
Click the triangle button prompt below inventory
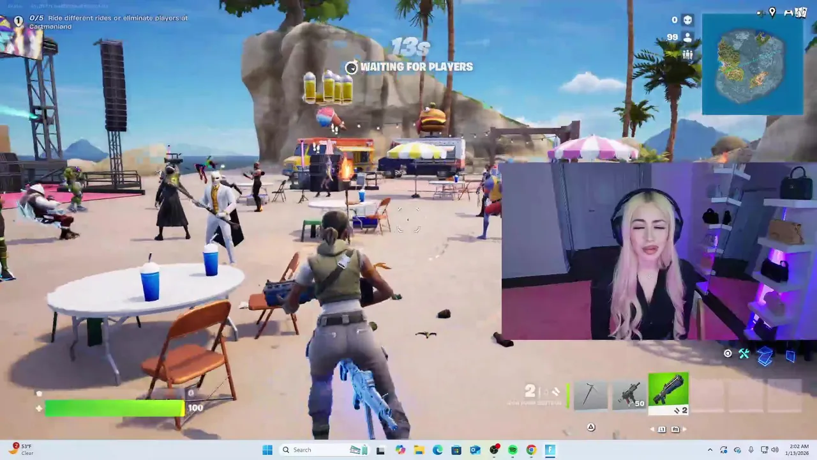[591, 427]
